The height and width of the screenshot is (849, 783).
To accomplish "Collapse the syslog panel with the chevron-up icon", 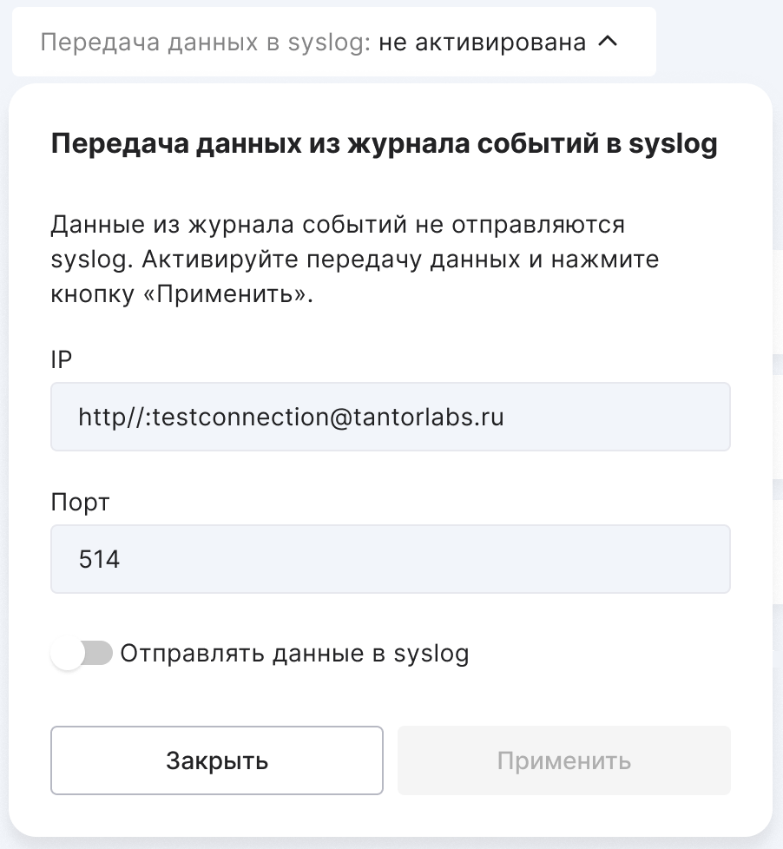I will click(x=609, y=42).
